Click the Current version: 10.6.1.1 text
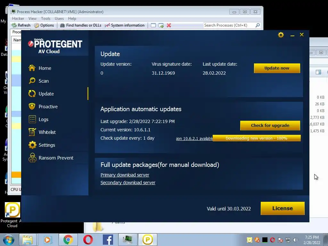The width and height of the screenshot is (328, 246). pos(125,130)
